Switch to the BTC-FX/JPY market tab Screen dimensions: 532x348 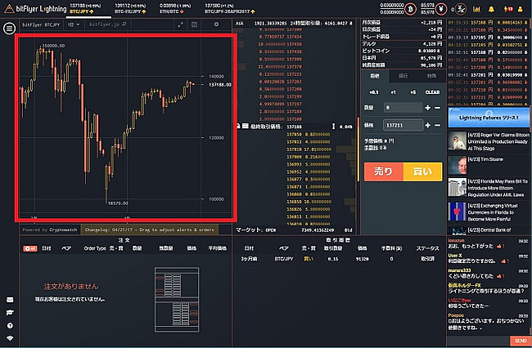pyautogui.click(x=130, y=9)
